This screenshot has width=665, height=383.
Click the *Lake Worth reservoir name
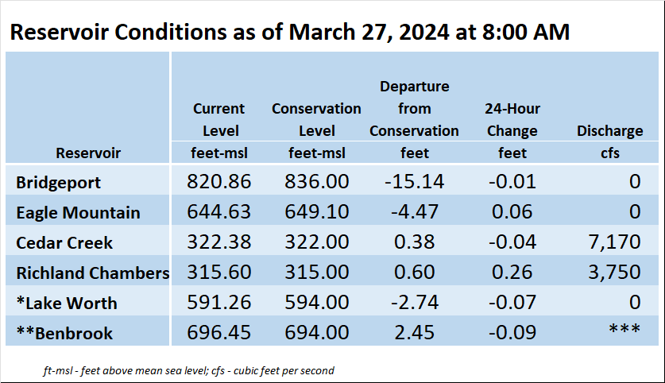pos(67,303)
